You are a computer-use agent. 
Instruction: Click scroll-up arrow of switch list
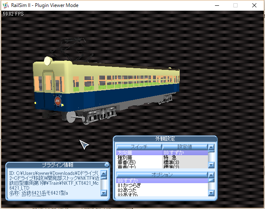click(x=211, y=147)
